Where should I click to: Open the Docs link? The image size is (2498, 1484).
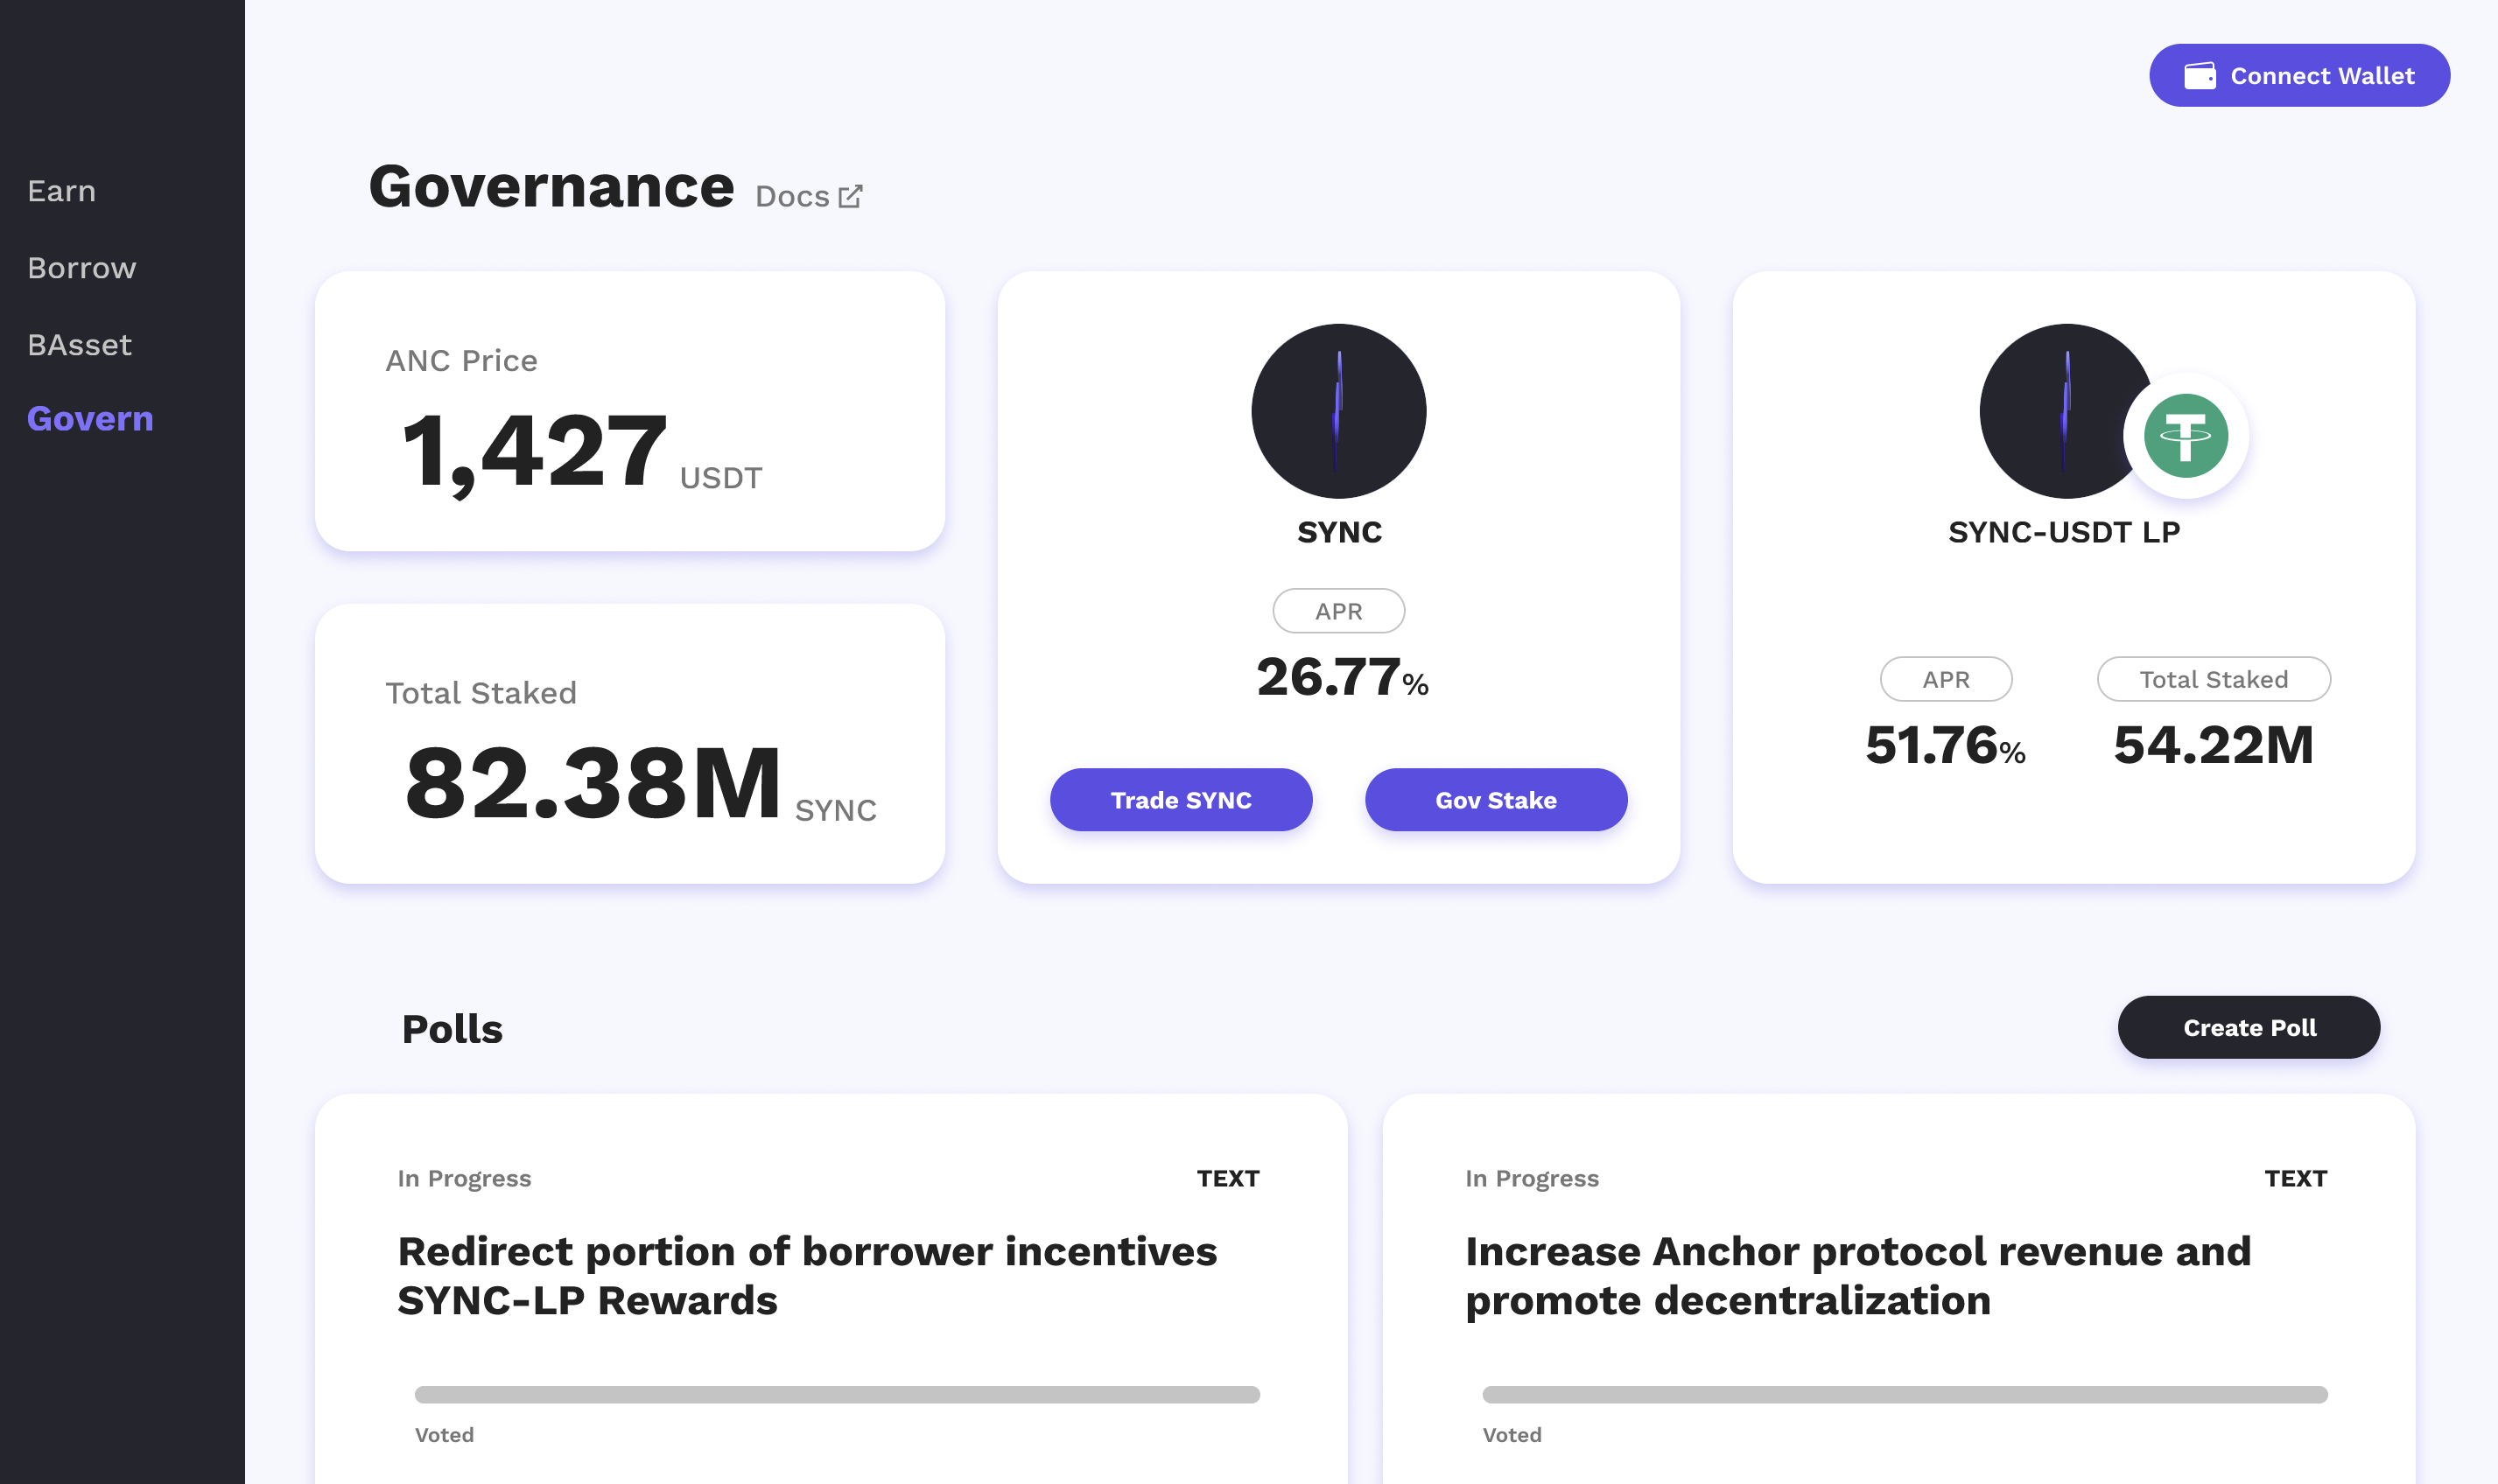(792, 197)
